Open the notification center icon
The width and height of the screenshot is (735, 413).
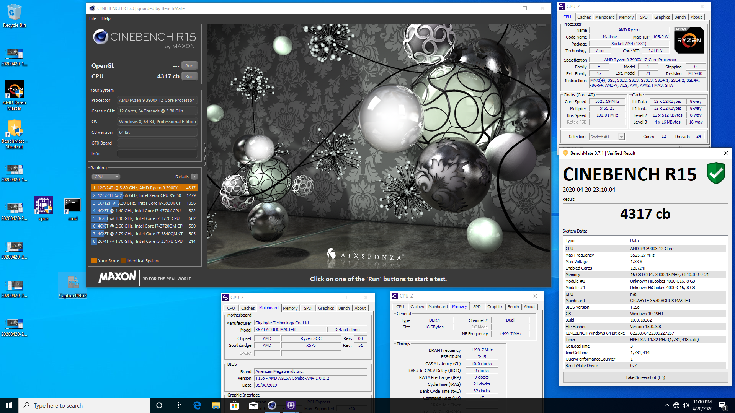point(723,405)
